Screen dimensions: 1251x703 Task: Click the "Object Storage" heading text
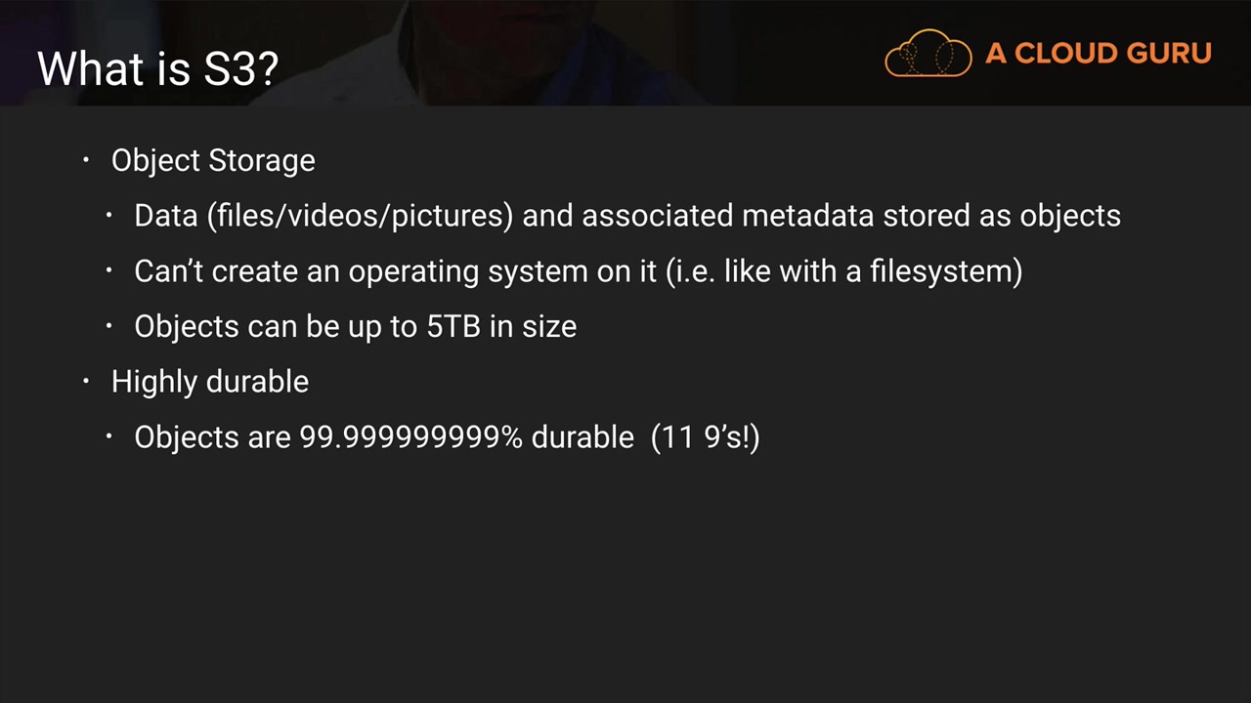(x=213, y=160)
